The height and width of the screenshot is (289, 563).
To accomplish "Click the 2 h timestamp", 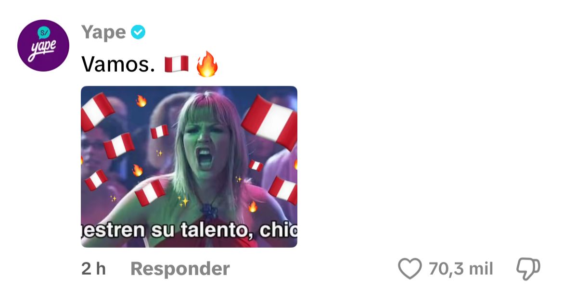I will pyautogui.click(x=93, y=269).
